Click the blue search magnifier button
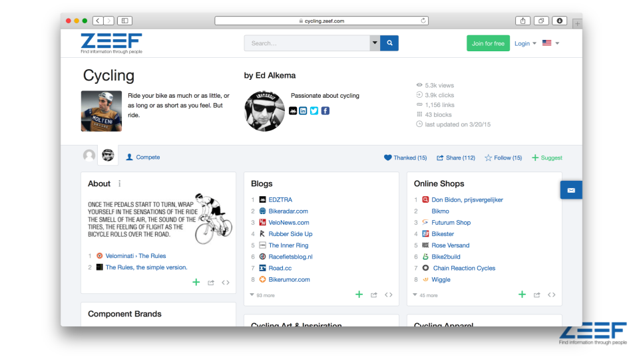Screen dimensions: 639x359 [389, 43]
